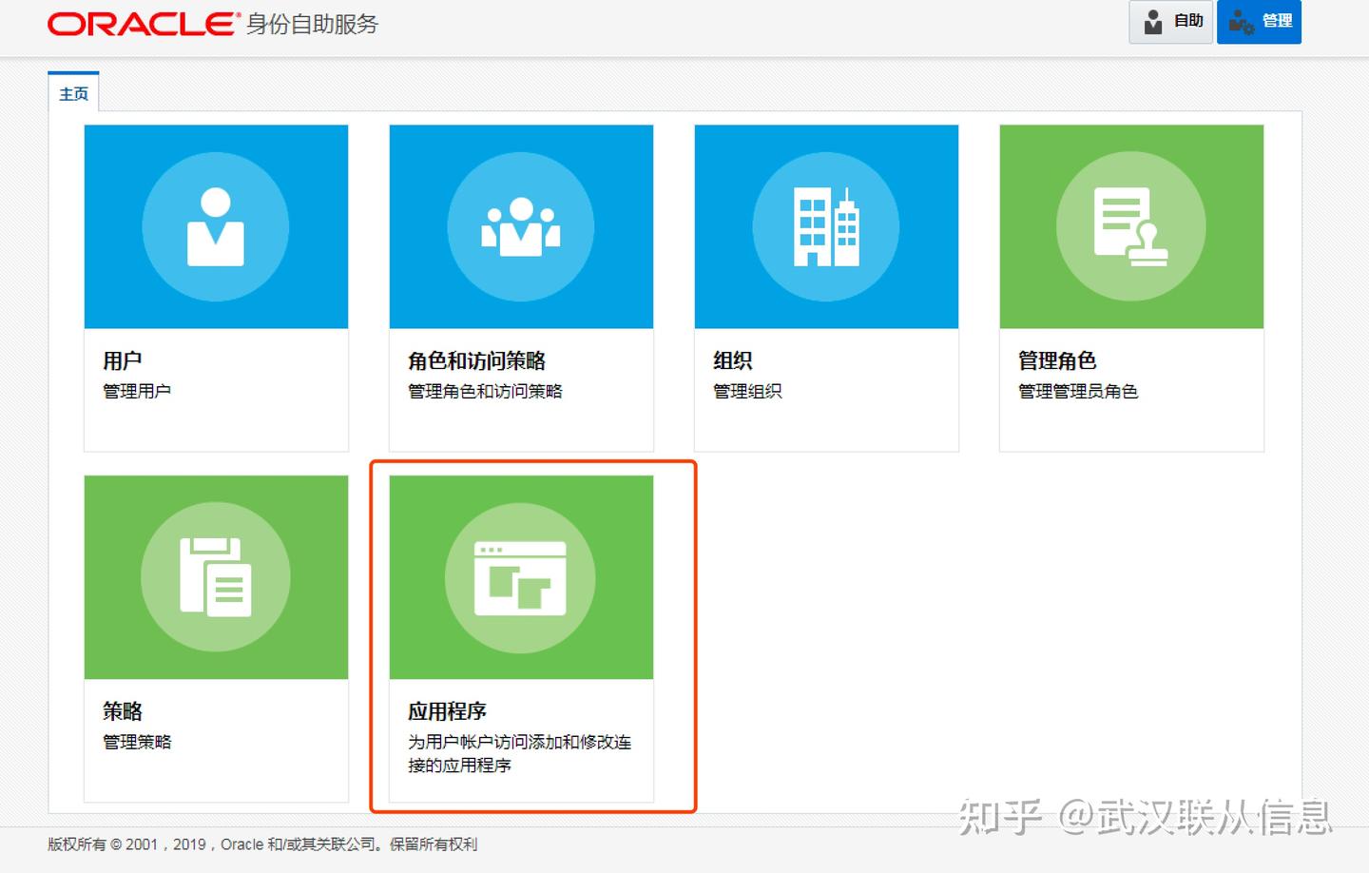Image resolution: width=1369 pixels, height=873 pixels.
Task: Click the 策略 card title
Action: point(123,711)
